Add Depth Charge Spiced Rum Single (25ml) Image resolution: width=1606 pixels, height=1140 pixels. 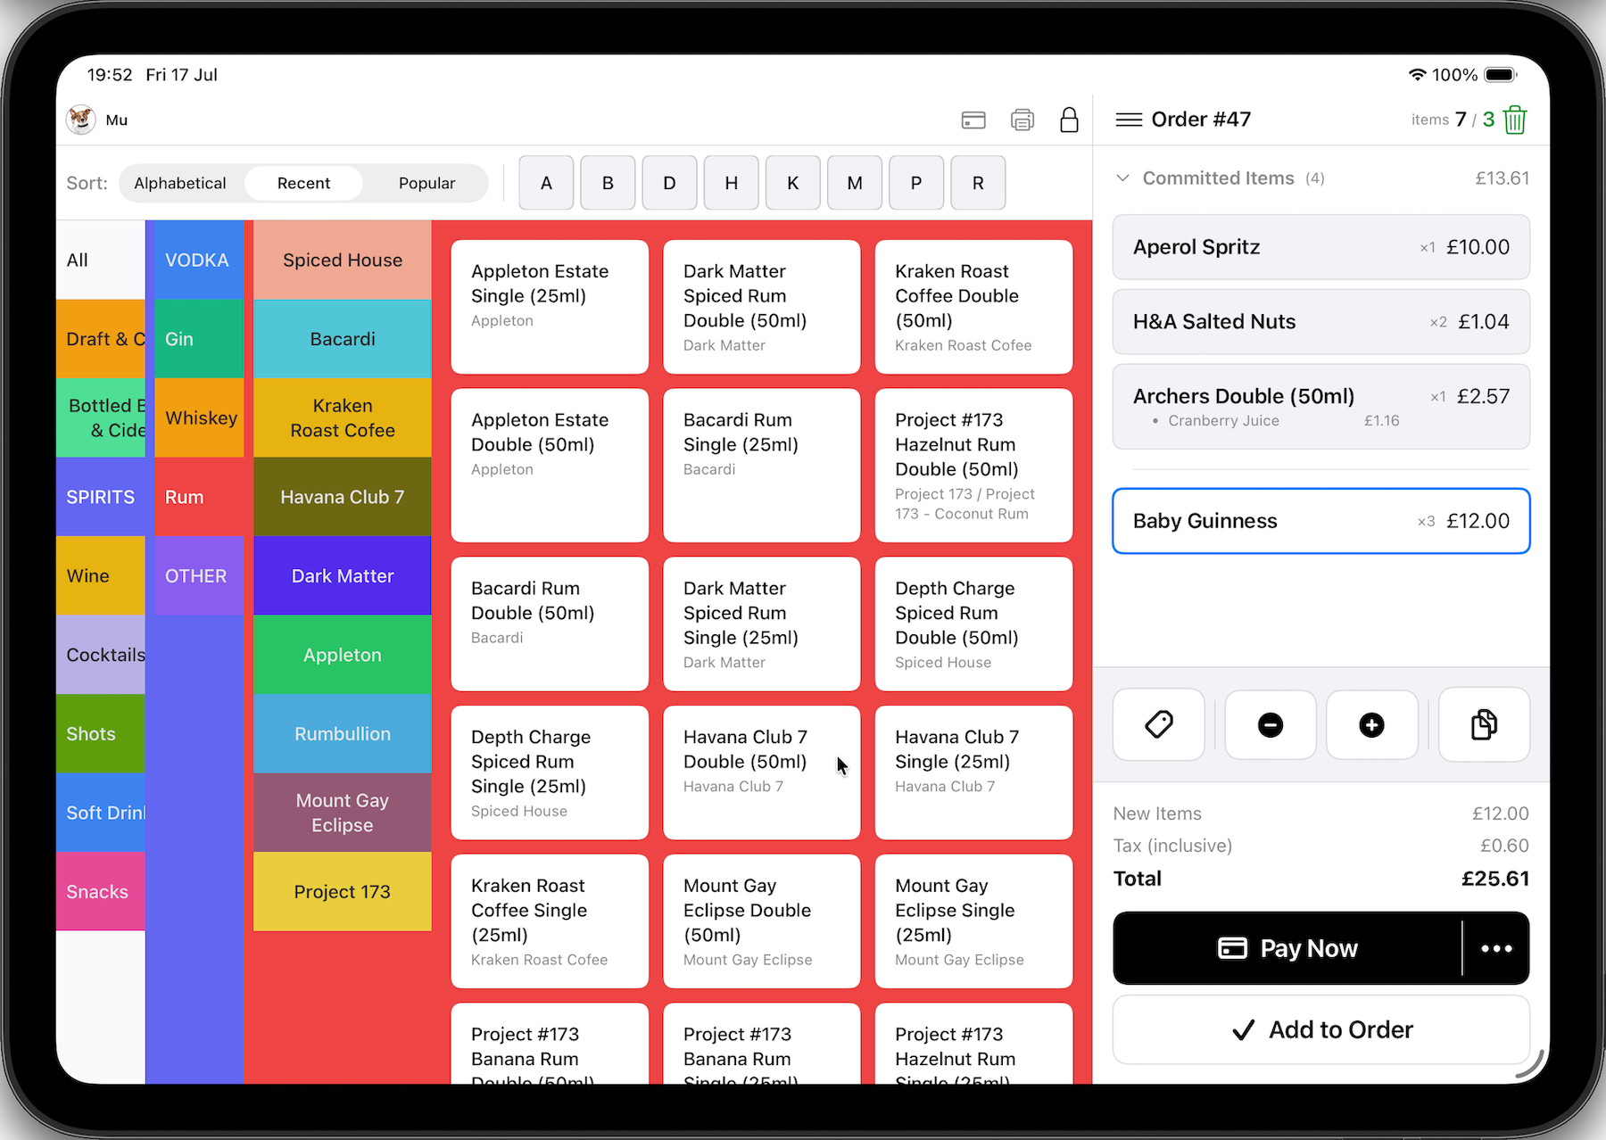tap(550, 772)
